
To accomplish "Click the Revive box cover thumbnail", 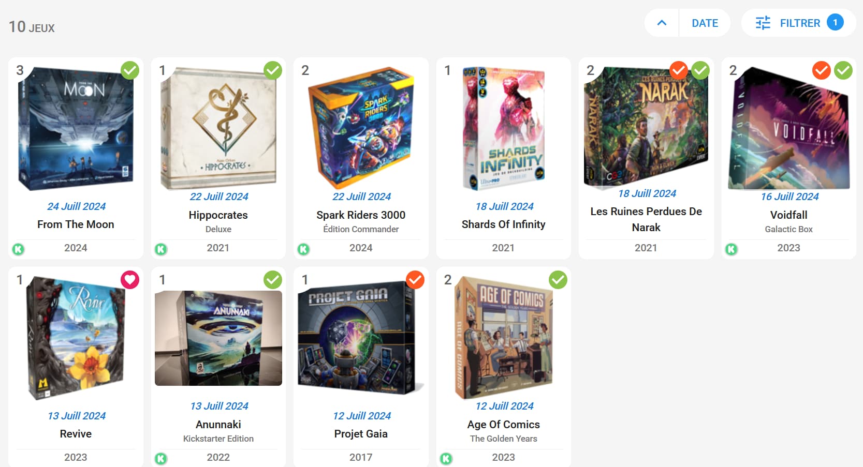I will (76, 338).
